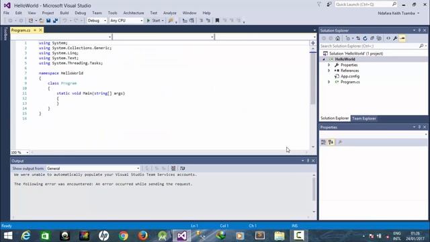The width and height of the screenshot is (430, 242).
Task: Click the Ndafara Keith Tsamba account name
Action: tap(396, 13)
